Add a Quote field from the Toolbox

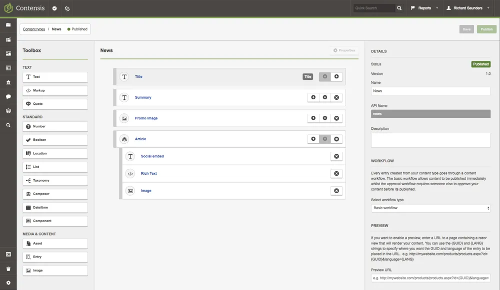click(55, 104)
